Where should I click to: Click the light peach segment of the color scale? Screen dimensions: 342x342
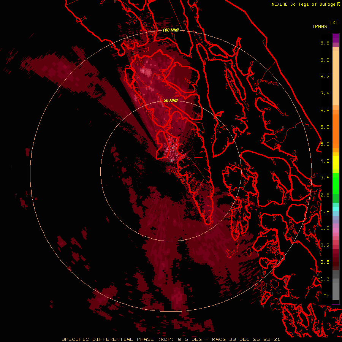click(336, 78)
